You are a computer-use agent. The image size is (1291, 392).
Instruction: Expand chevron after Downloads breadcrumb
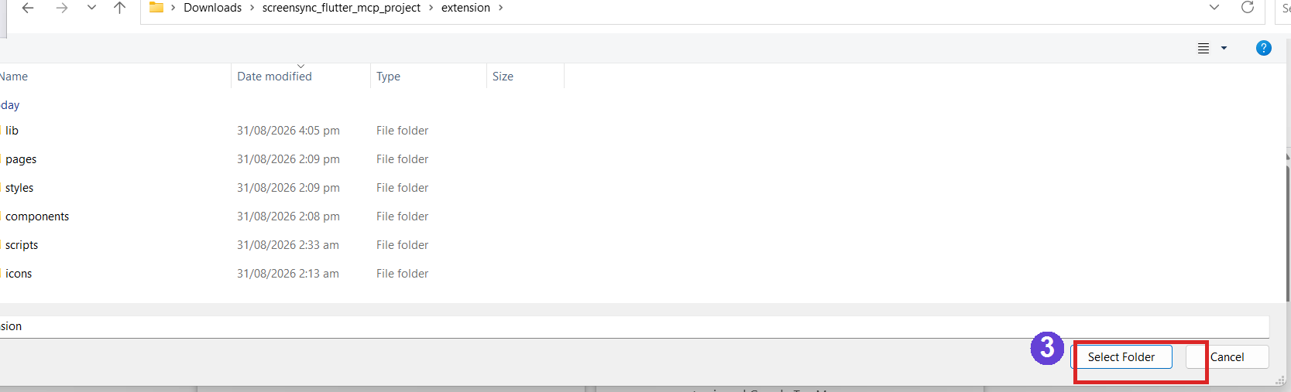[x=252, y=8]
